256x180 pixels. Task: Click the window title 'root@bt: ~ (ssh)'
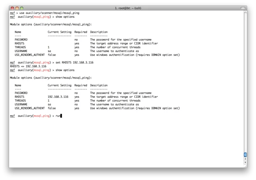coord(128,7)
